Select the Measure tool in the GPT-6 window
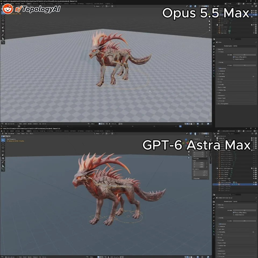This screenshot has width=258, height=258. click(3, 166)
